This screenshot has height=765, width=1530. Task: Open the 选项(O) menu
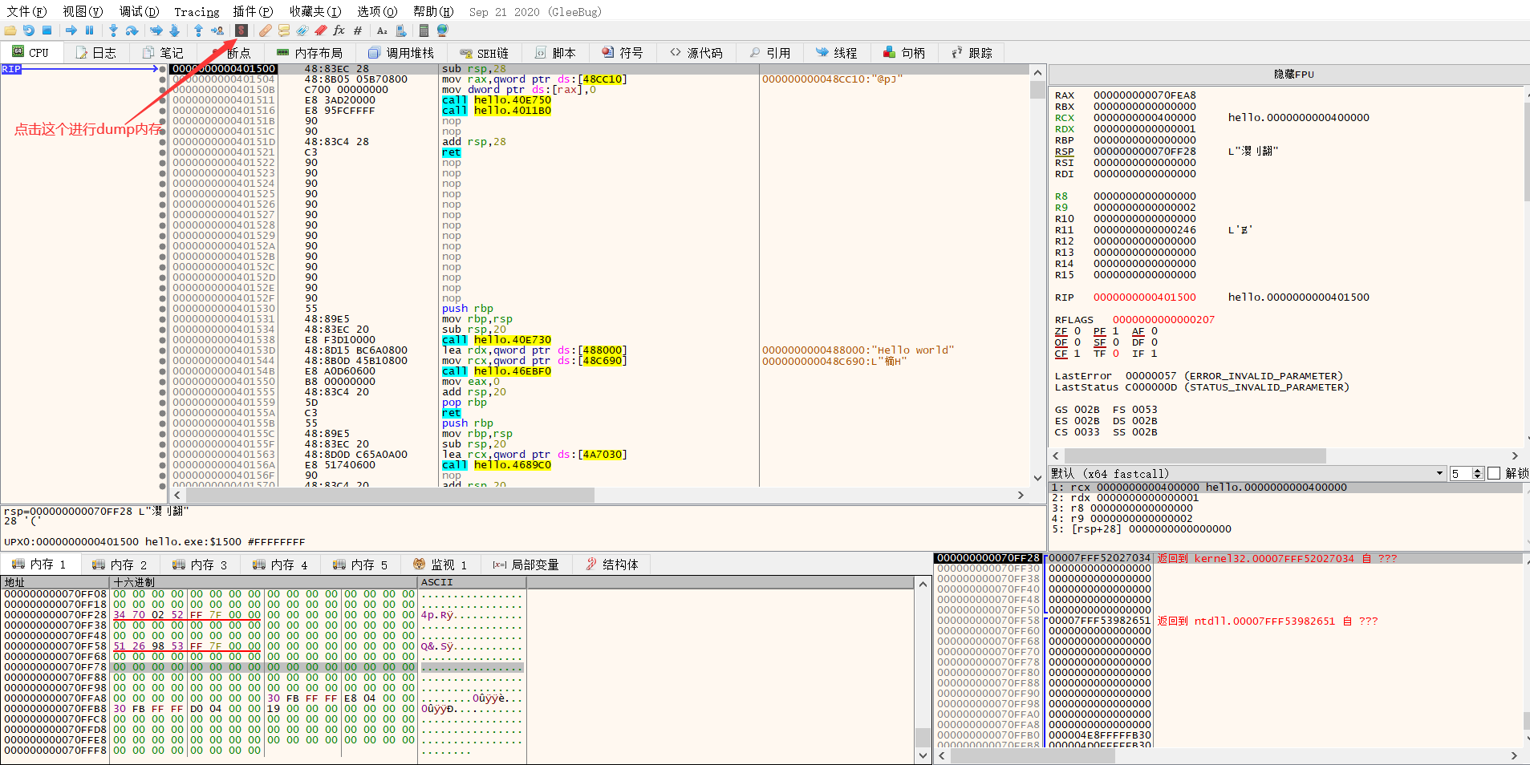pos(377,11)
